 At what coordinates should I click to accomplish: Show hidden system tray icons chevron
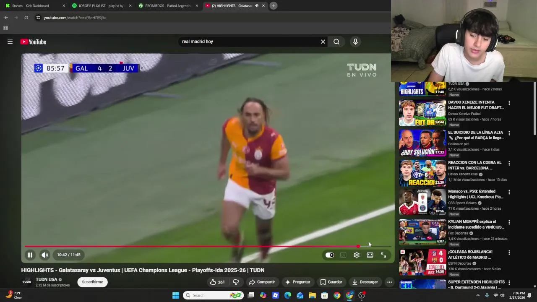(x=477, y=295)
